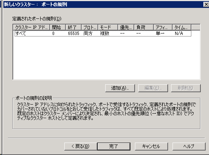The image size is (209, 155).
Task: Click the モード column header
Action: tap(108, 27)
